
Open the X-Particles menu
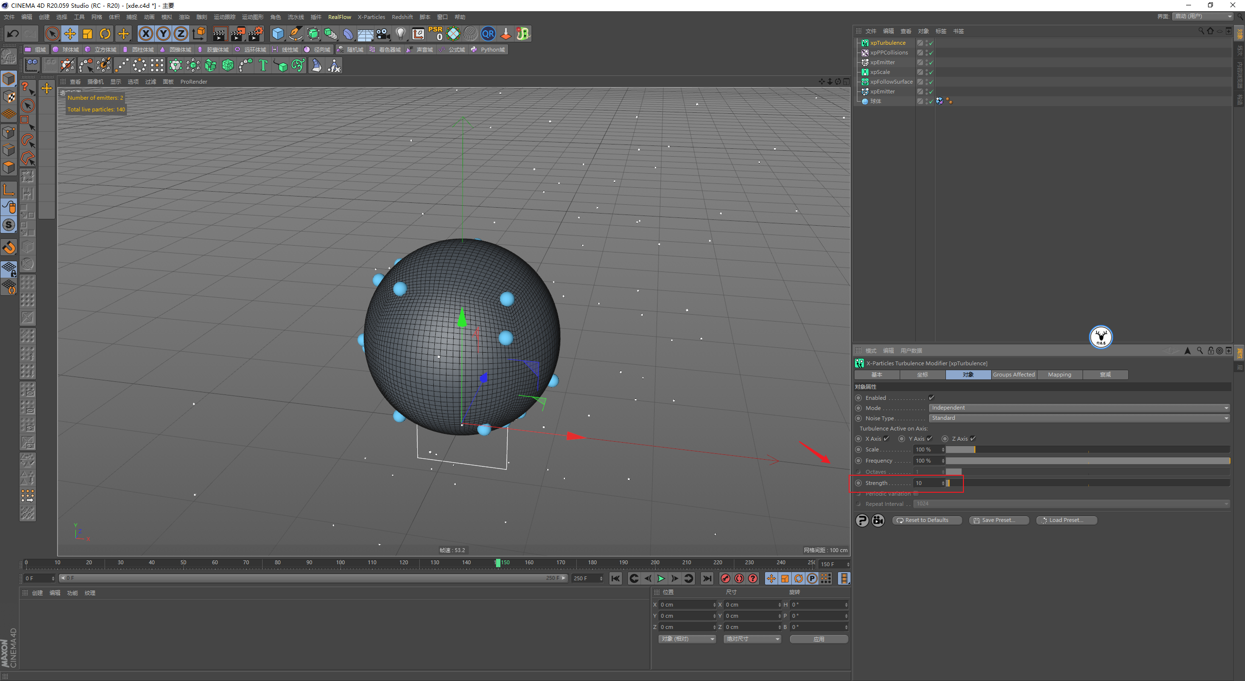click(x=371, y=17)
